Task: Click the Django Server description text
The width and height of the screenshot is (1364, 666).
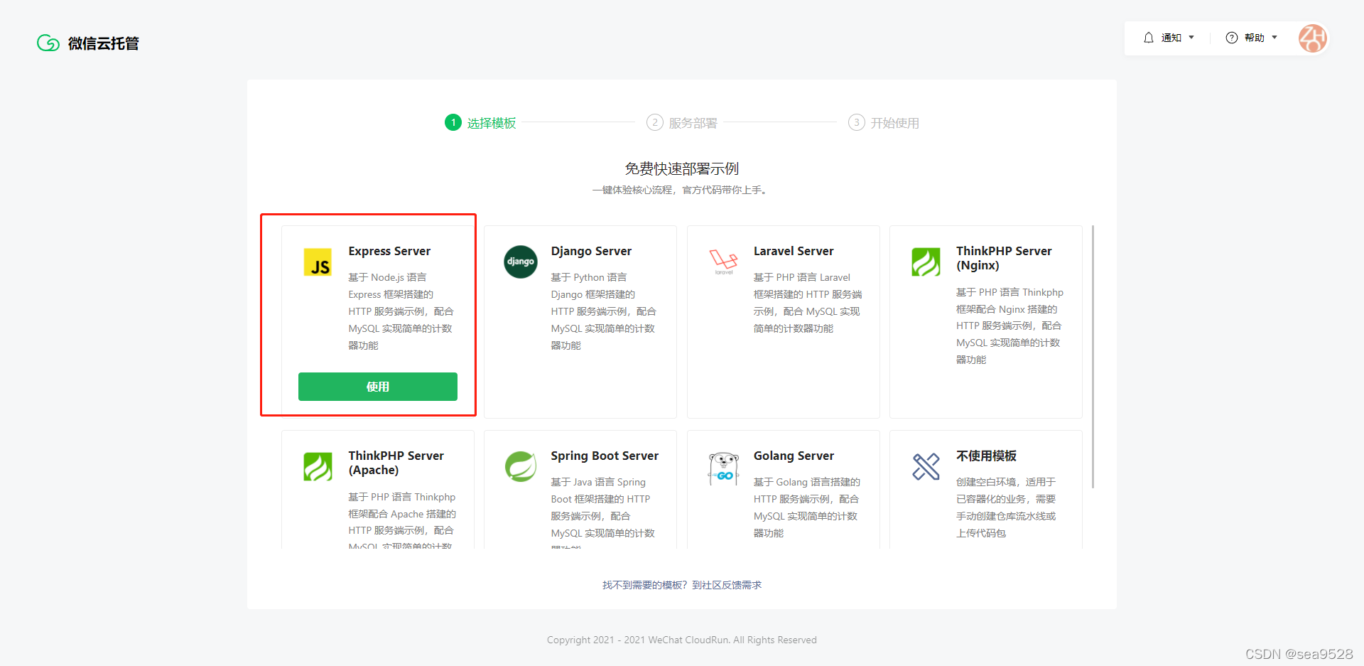Action: click(x=603, y=311)
